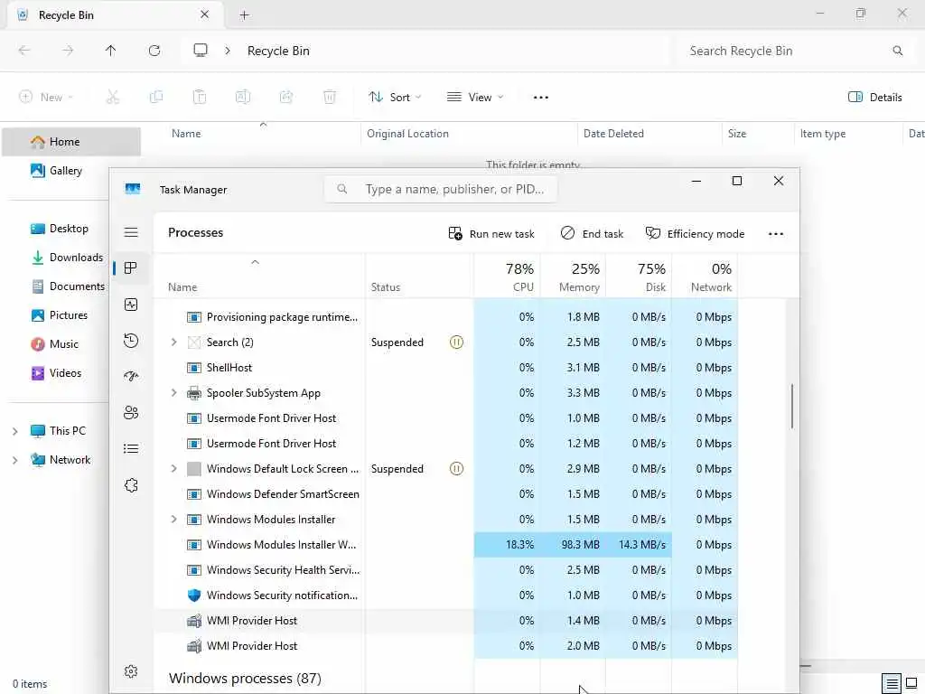Click the Windows Security notification shield icon
The height and width of the screenshot is (694, 925).
(x=194, y=596)
